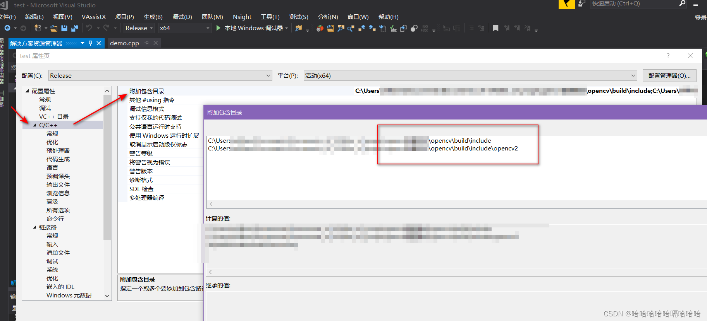Open the VAssistX menu
This screenshot has height=321, width=707.
point(94,17)
